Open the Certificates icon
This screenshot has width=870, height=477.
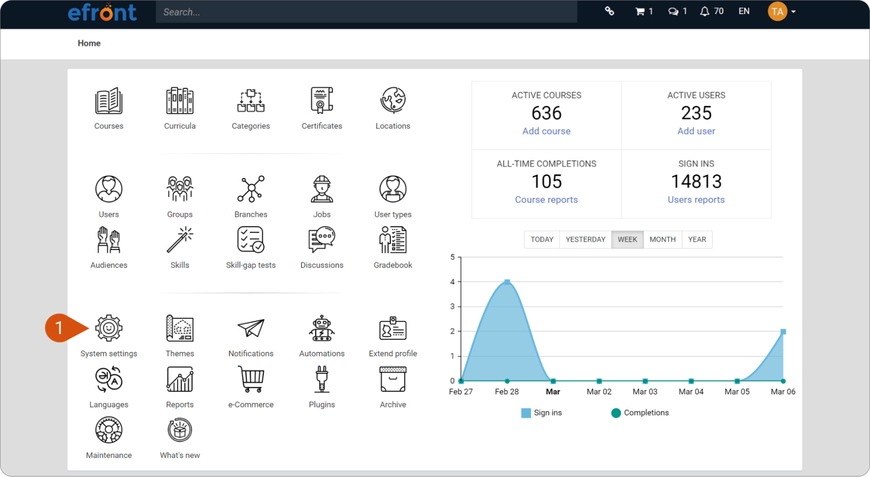coord(322,101)
